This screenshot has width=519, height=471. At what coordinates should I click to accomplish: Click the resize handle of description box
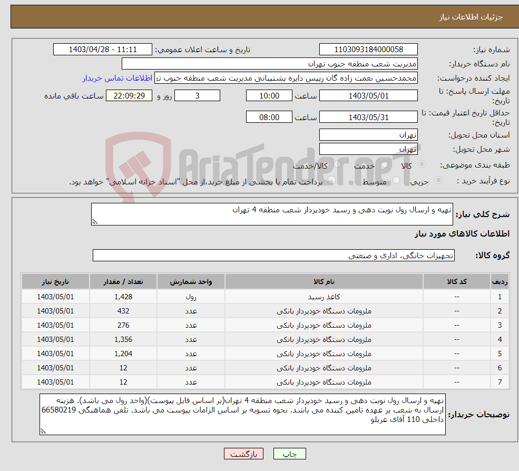(x=95, y=222)
